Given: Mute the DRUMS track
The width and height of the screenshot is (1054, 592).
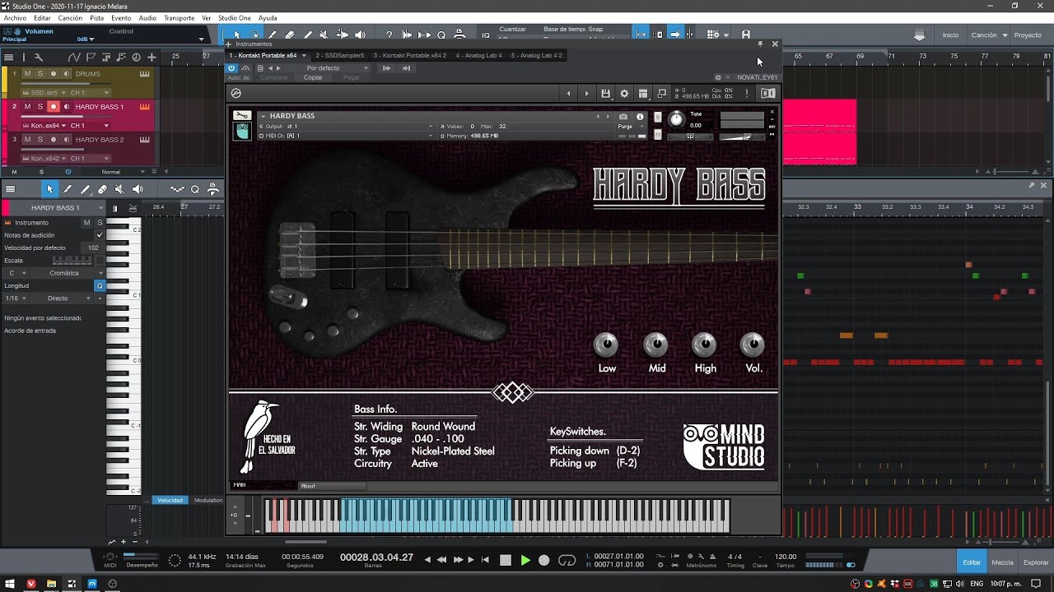Looking at the screenshot, I should [x=27, y=74].
